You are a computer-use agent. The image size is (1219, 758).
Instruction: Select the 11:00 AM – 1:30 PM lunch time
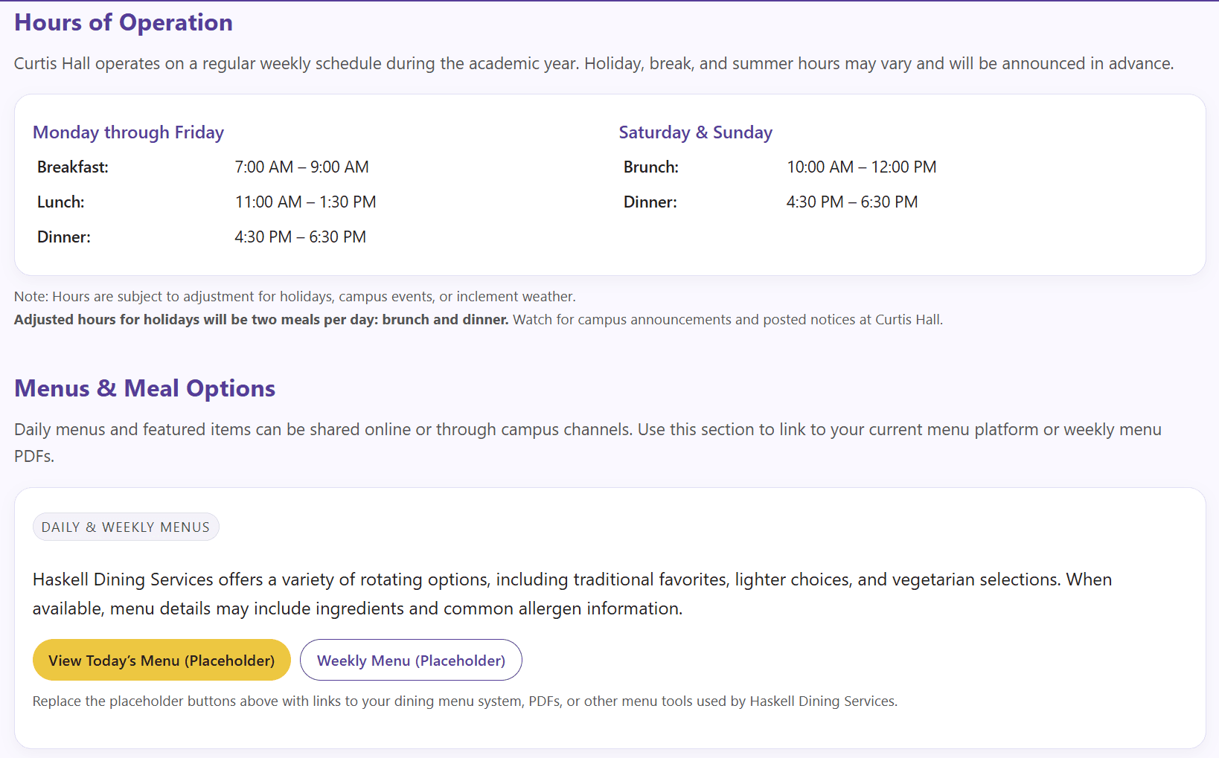pos(305,202)
